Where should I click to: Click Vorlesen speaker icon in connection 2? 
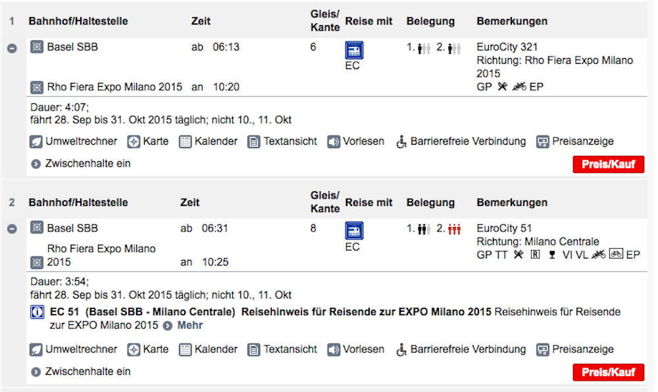pos(334,350)
